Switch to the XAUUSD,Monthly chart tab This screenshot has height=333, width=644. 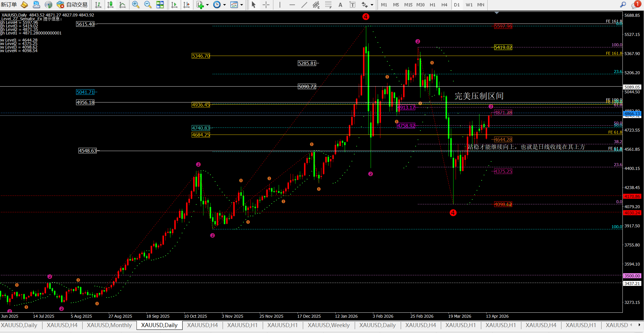109,325
